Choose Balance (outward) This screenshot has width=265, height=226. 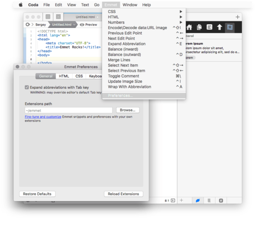pyautogui.click(x=144, y=54)
